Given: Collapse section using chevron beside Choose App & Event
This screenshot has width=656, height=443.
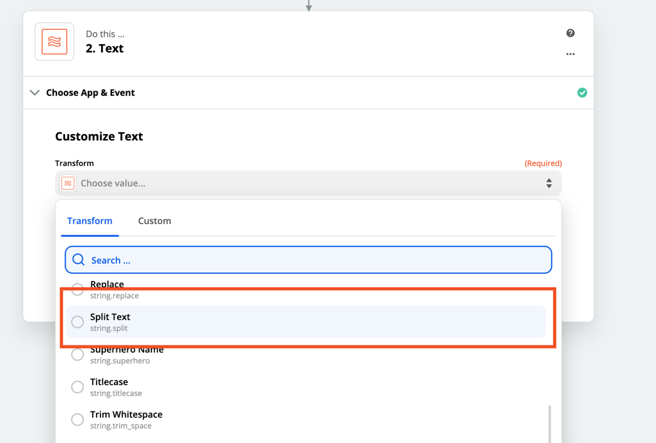Looking at the screenshot, I should pos(35,93).
